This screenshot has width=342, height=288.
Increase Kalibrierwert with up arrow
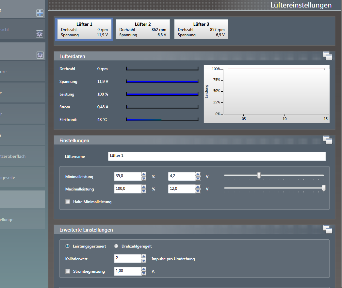(x=143, y=256)
